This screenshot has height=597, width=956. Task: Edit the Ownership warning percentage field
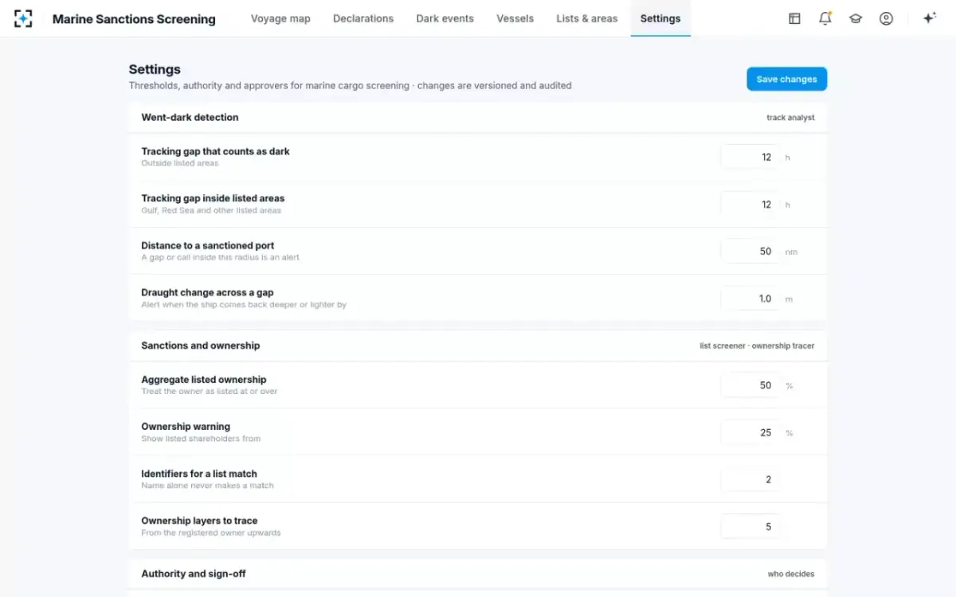coord(750,433)
